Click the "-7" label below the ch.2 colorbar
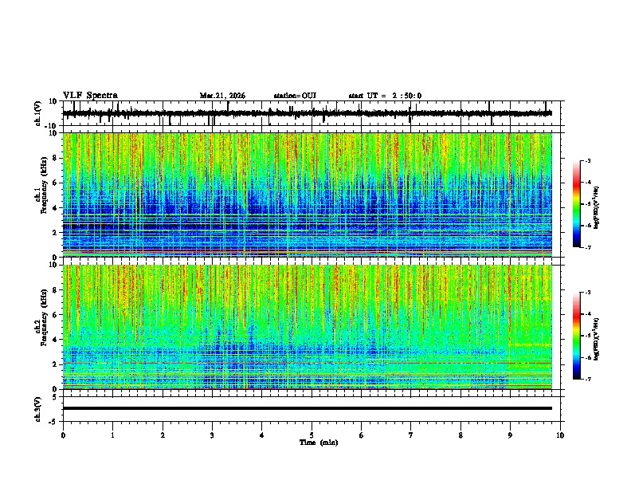Image resolution: width=631 pixels, height=488 pixels. pos(588,380)
